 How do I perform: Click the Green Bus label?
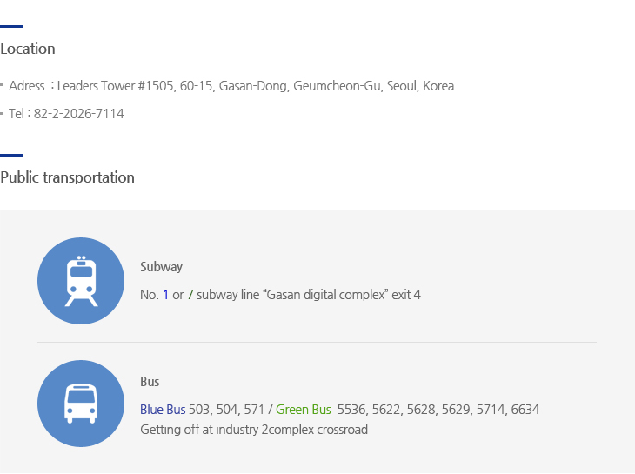tap(304, 410)
